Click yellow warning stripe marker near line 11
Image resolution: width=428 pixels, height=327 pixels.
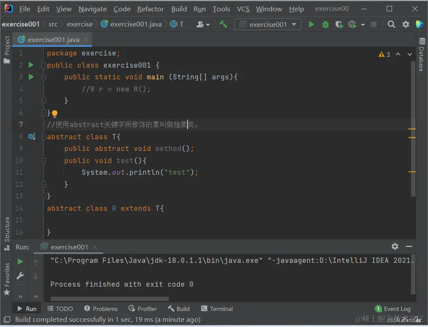[x=412, y=172]
